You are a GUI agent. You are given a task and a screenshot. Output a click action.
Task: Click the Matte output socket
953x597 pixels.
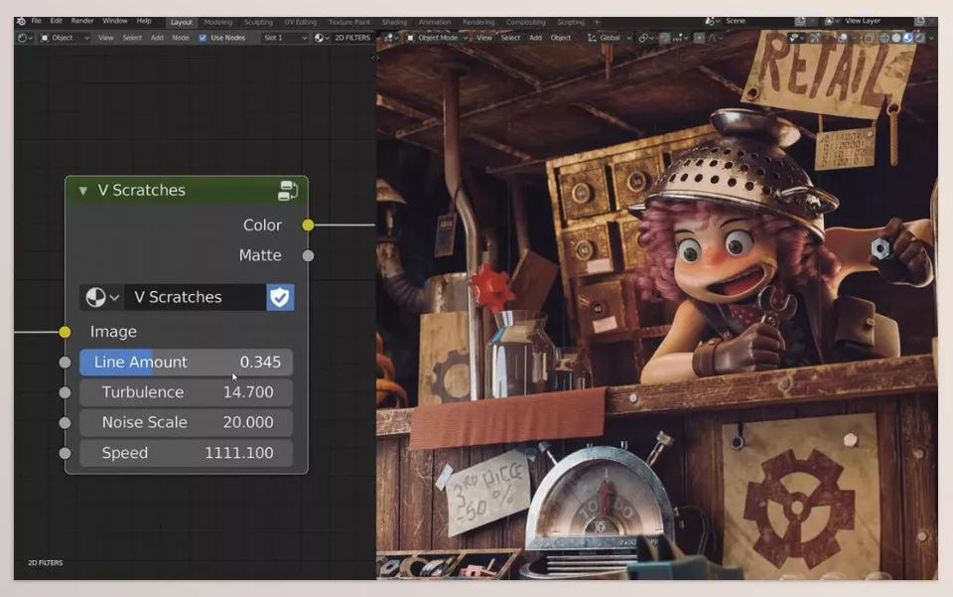[308, 256]
